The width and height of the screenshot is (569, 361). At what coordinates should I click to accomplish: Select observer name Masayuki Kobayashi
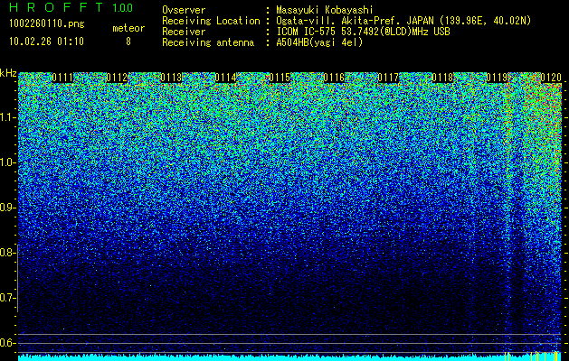pyautogui.click(x=325, y=10)
